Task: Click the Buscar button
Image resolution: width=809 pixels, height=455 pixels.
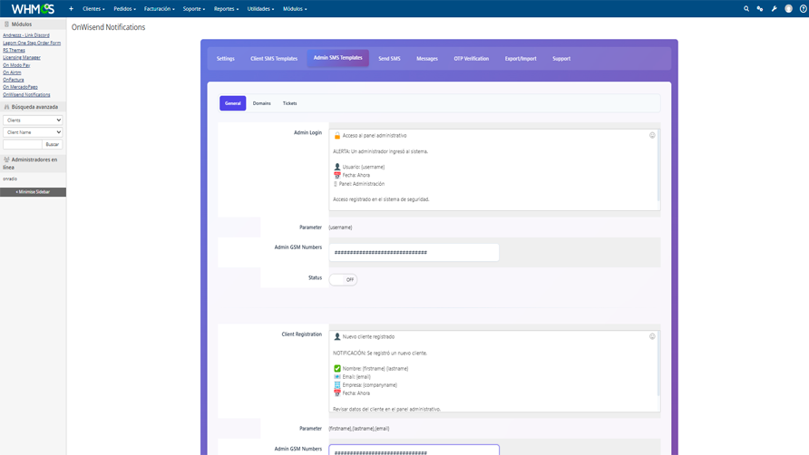Action: 53,144
